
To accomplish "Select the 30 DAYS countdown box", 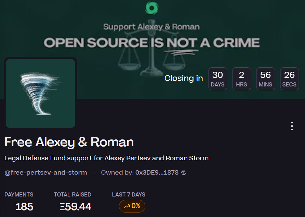I will 218,79.
